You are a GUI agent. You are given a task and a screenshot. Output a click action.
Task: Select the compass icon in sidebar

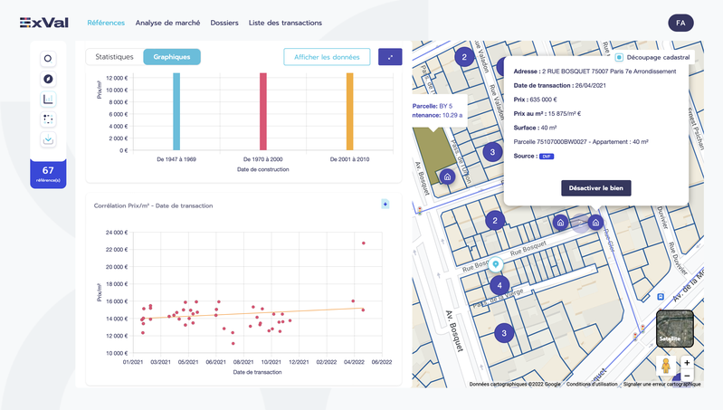[x=48, y=79]
